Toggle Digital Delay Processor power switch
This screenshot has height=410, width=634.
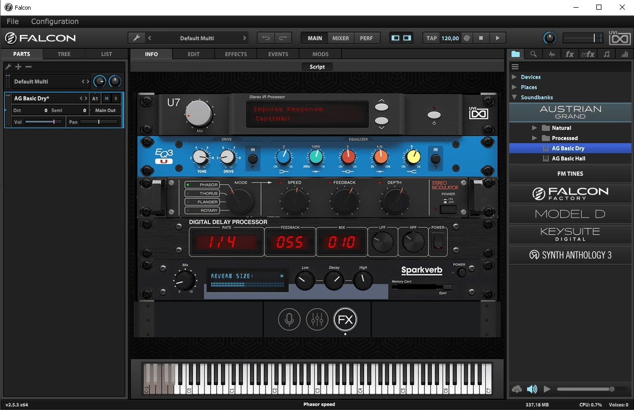tap(438, 243)
